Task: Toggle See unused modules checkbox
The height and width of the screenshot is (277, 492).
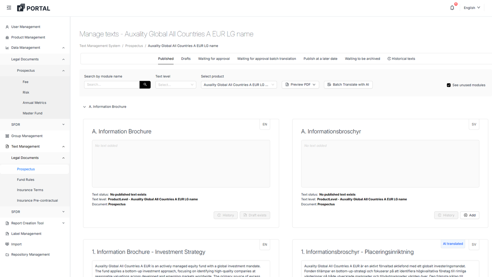Action: coord(449,85)
